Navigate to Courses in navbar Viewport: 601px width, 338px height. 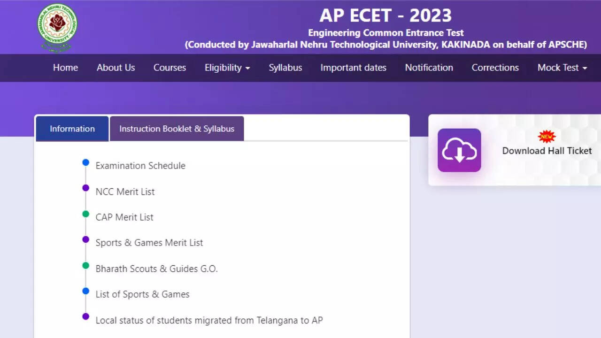pos(170,68)
